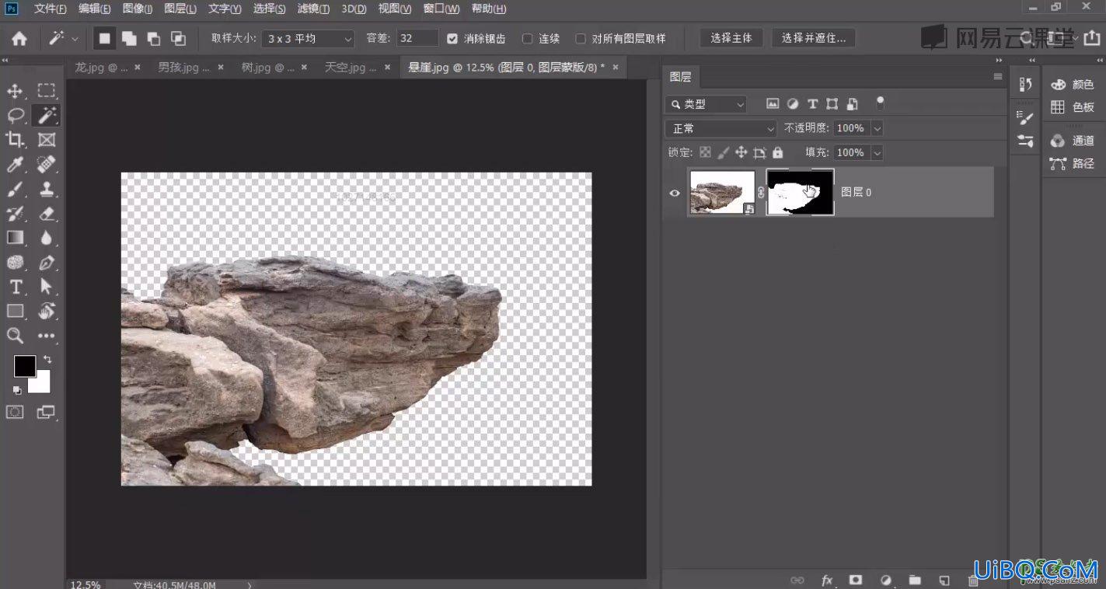Turn layer filtering switch on or off
Image resolution: width=1106 pixels, height=589 pixels.
pos(880,102)
